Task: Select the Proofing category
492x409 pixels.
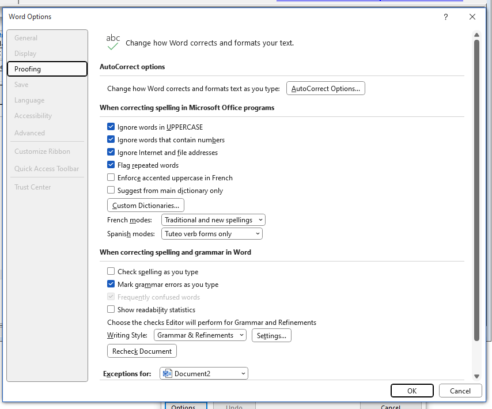Action: [x=47, y=69]
